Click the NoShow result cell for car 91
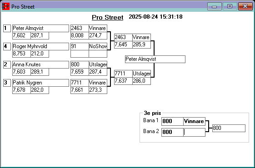The height and width of the screenshot is (168, 255). (x=98, y=46)
